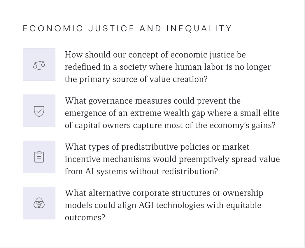This screenshot has height=248, width=305.
Task: Click the line 'What types of predistributive policies or market'
Action: (x=157, y=147)
